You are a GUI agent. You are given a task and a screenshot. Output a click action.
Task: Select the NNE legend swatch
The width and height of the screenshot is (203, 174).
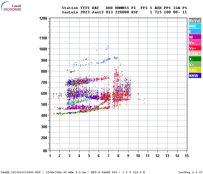195,26
